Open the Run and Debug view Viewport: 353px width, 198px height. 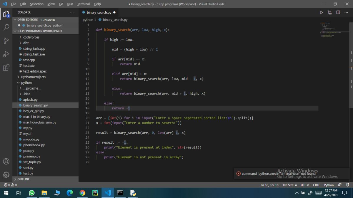[x=6, y=54]
